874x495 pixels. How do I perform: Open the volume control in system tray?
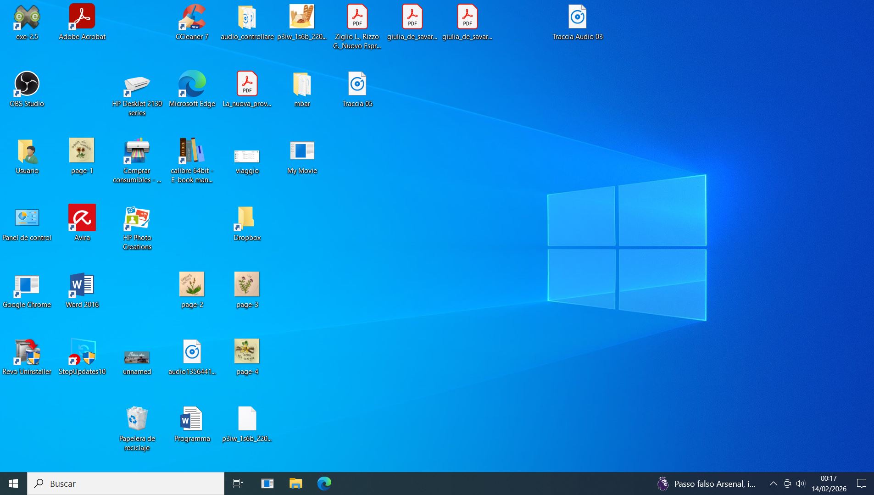pos(801,484)
